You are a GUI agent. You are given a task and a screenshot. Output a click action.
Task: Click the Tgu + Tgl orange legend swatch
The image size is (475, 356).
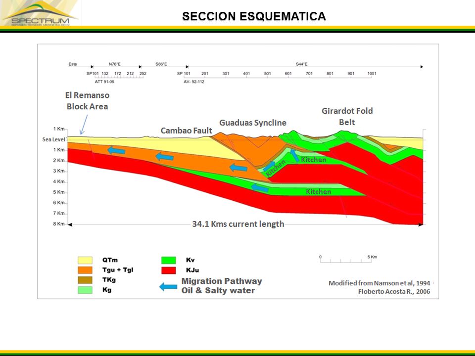pos(85,270)
